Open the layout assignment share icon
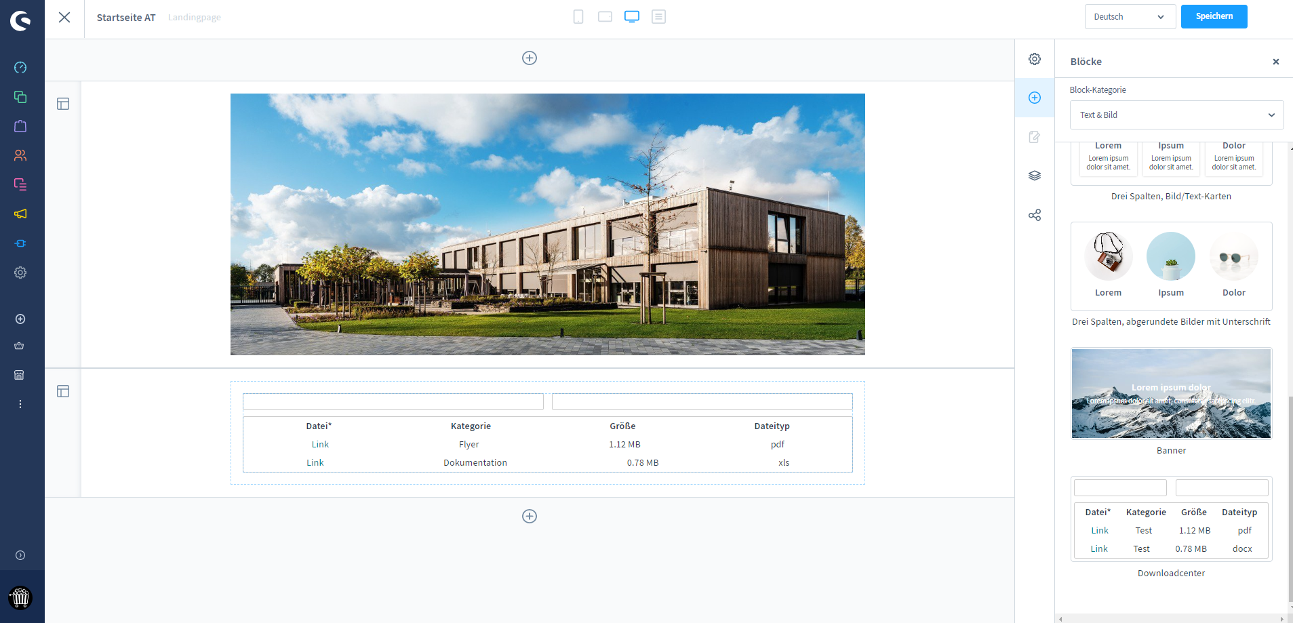This screenshot has width=1293, height=623. point(1035,215)
